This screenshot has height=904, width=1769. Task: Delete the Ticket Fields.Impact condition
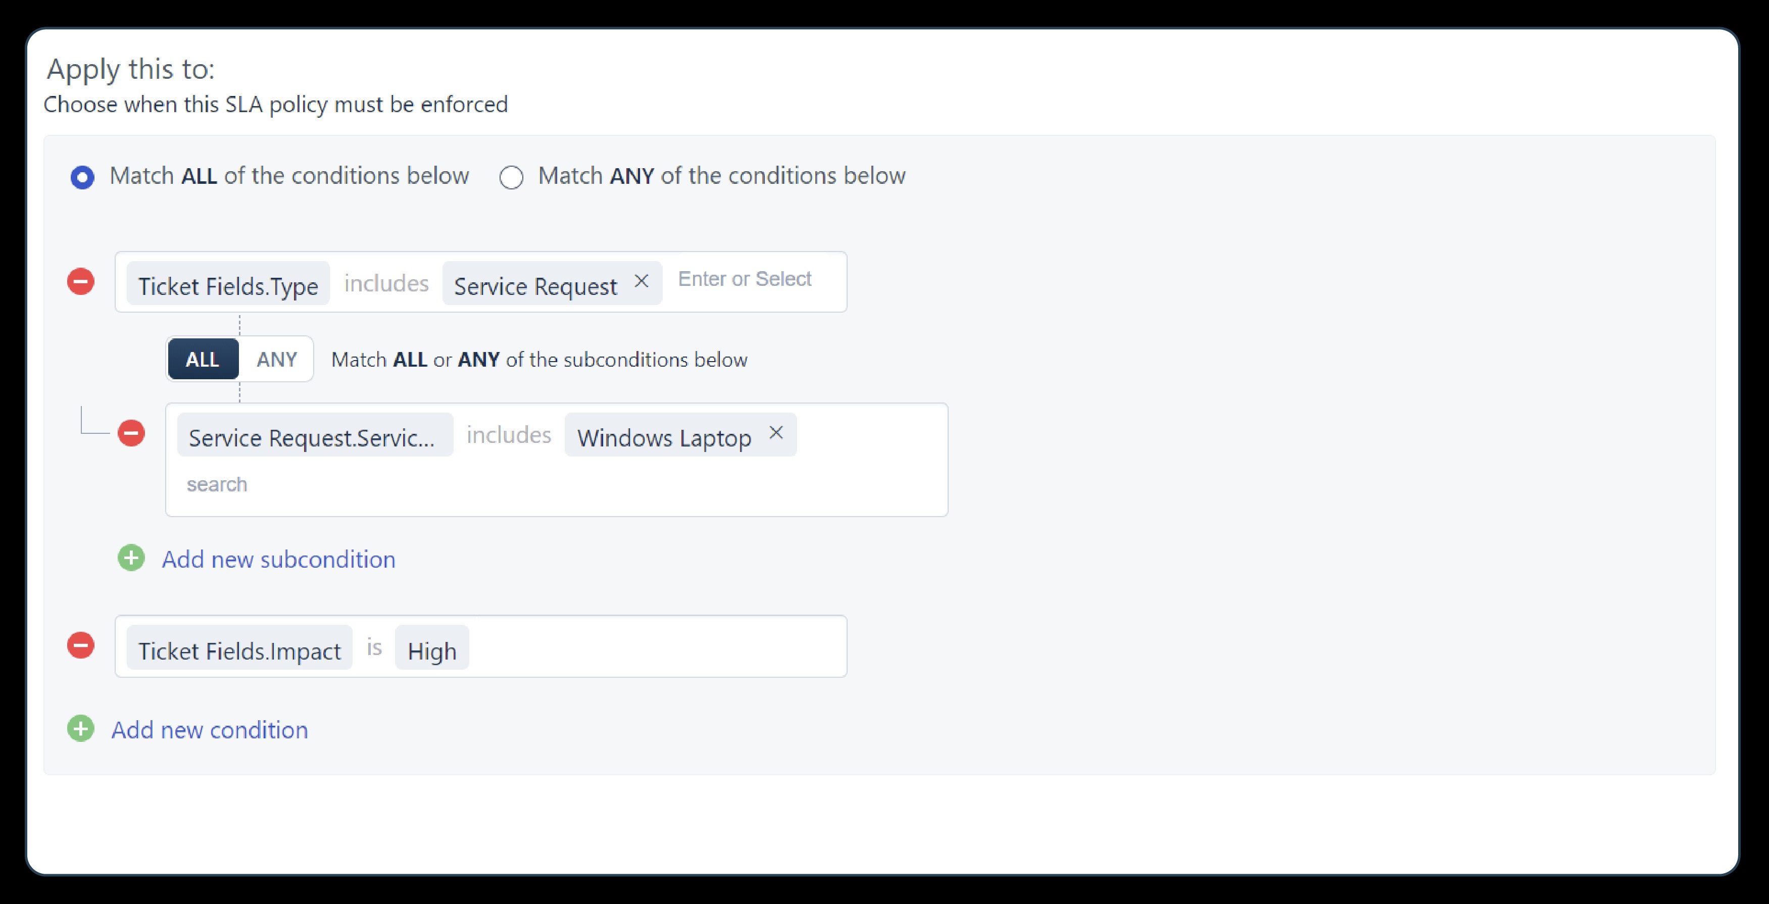point(80,645)
